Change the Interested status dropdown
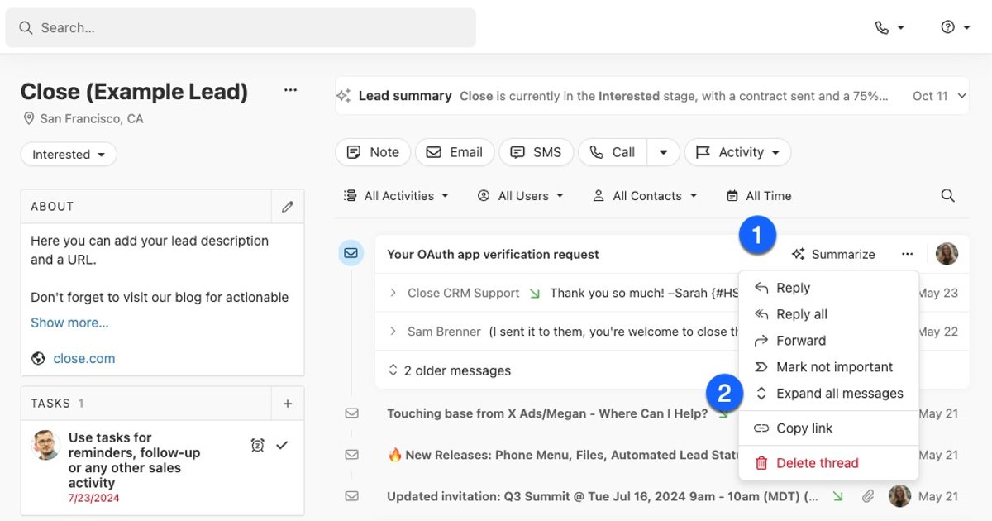The image size is (992, 521). (x=69, y=154)
